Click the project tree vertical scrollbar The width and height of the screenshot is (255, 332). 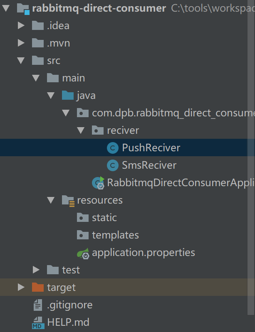251,157
